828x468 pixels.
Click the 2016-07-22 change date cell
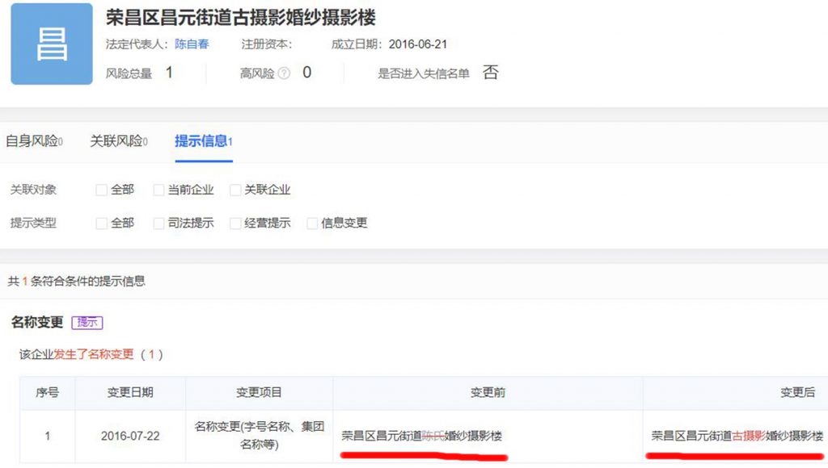click(130, 437)
